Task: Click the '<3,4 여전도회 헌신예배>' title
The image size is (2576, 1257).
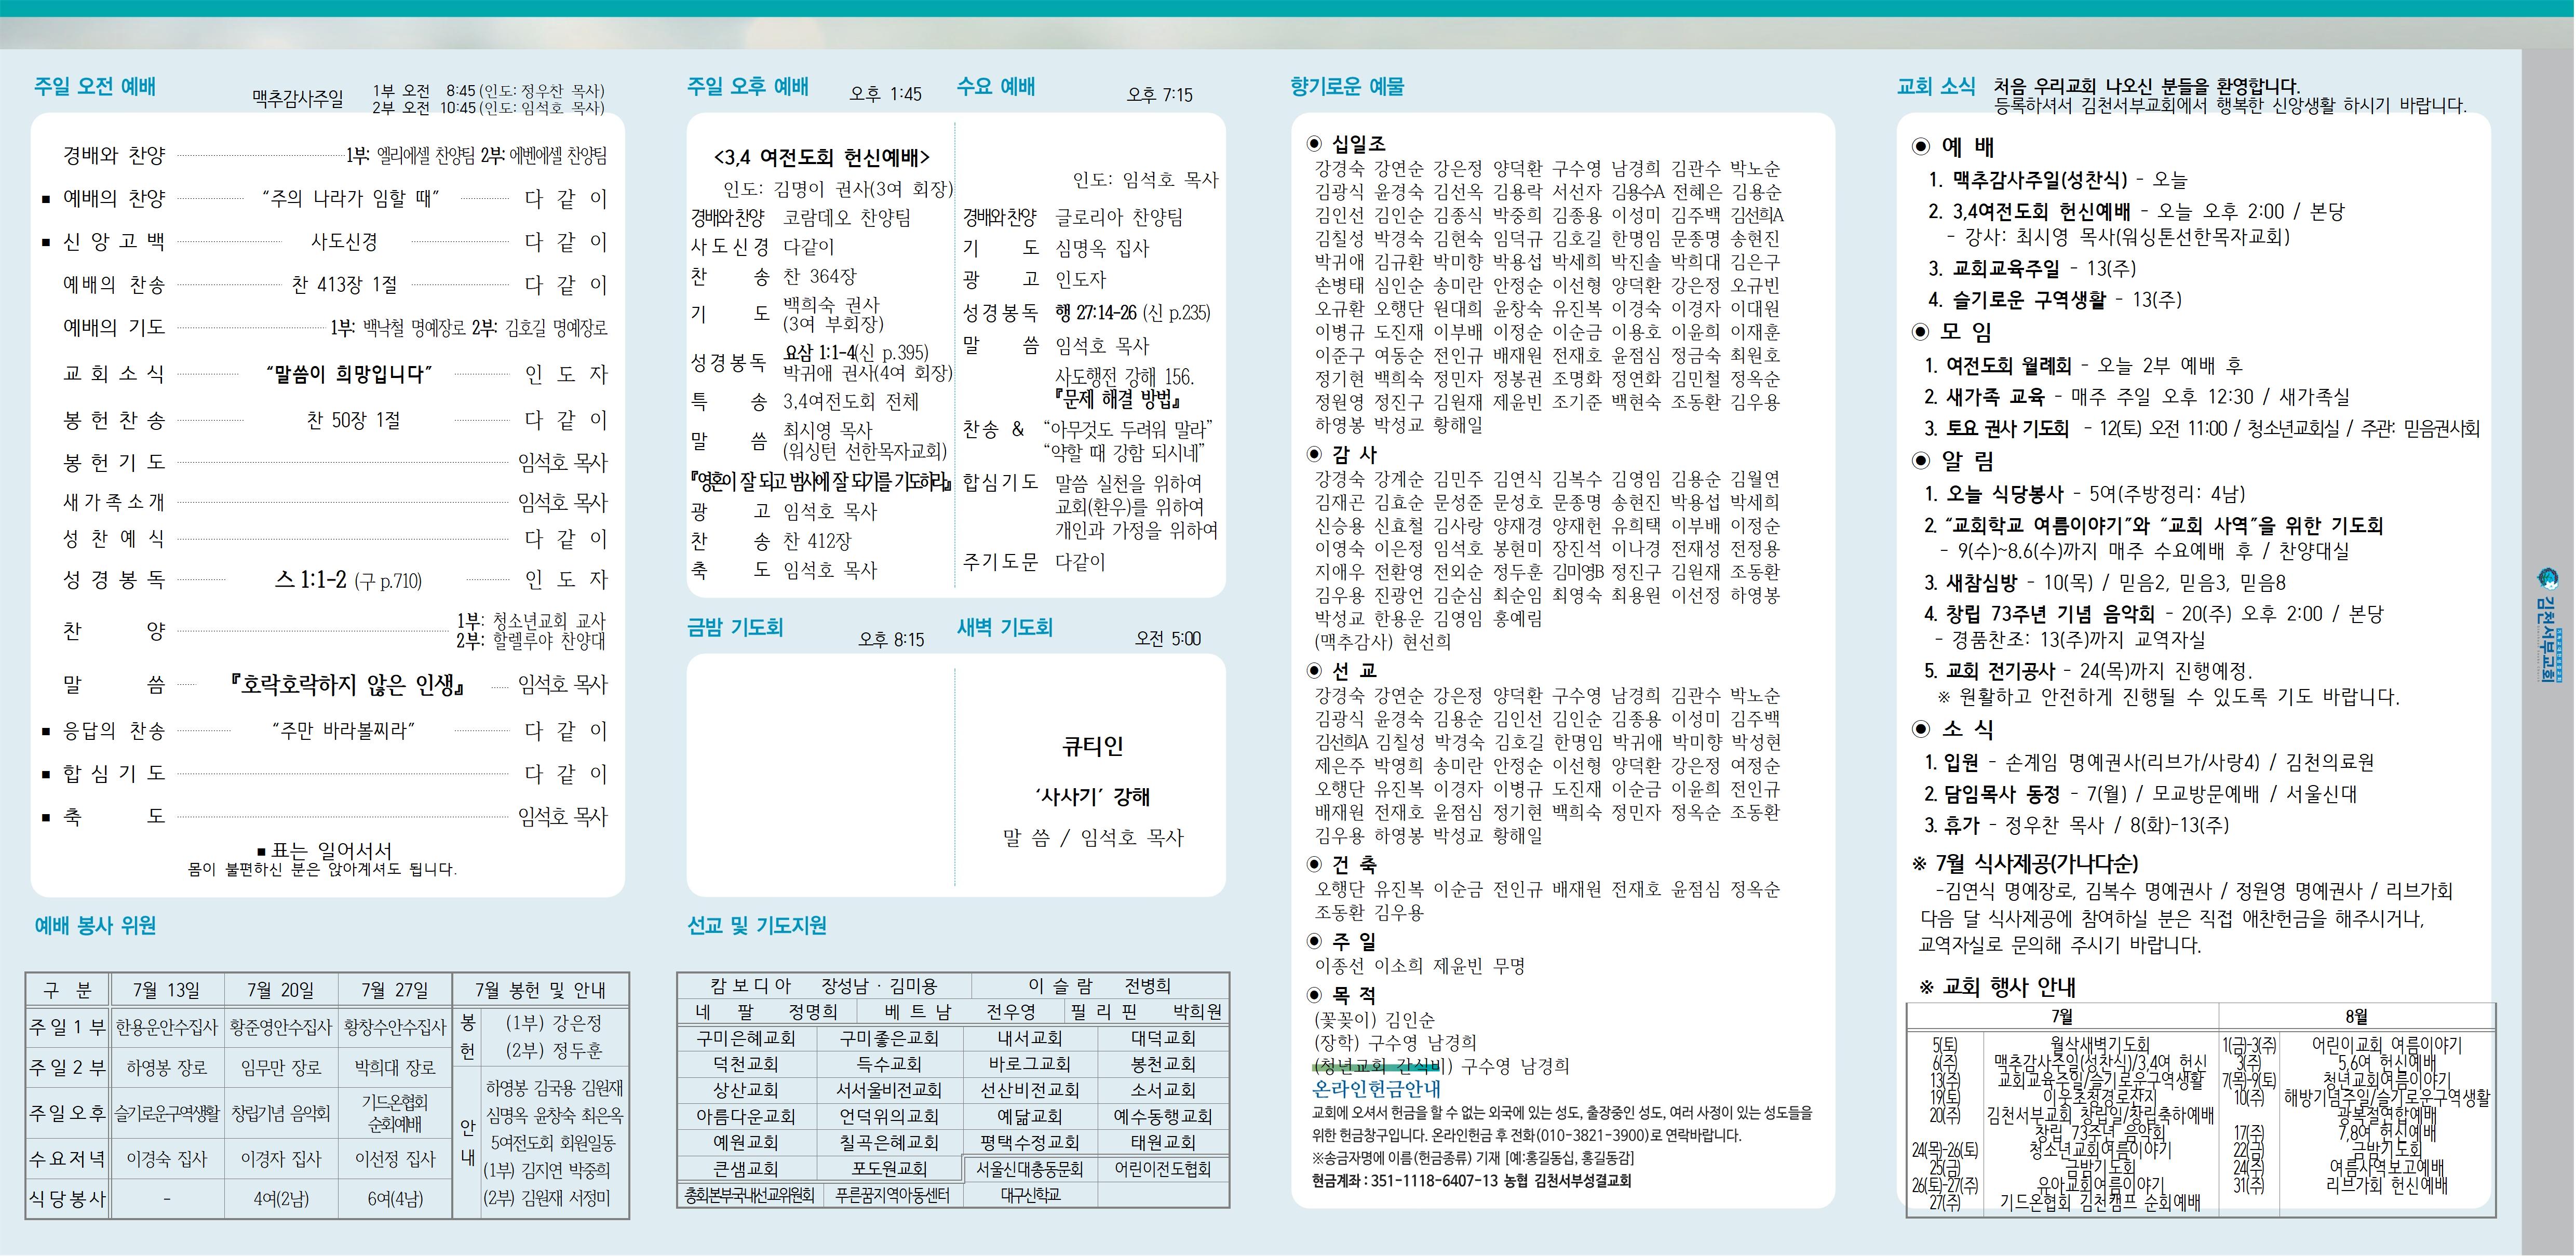Action: [822, 157]
